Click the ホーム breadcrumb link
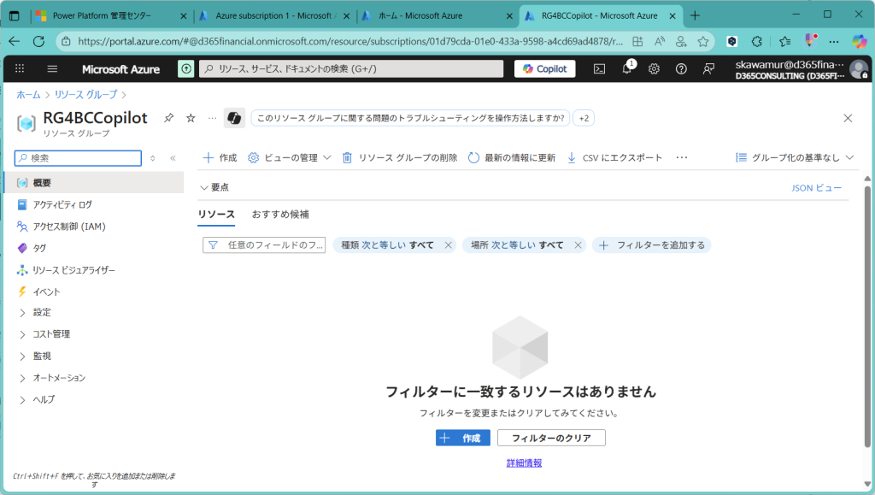 point(28,95)
